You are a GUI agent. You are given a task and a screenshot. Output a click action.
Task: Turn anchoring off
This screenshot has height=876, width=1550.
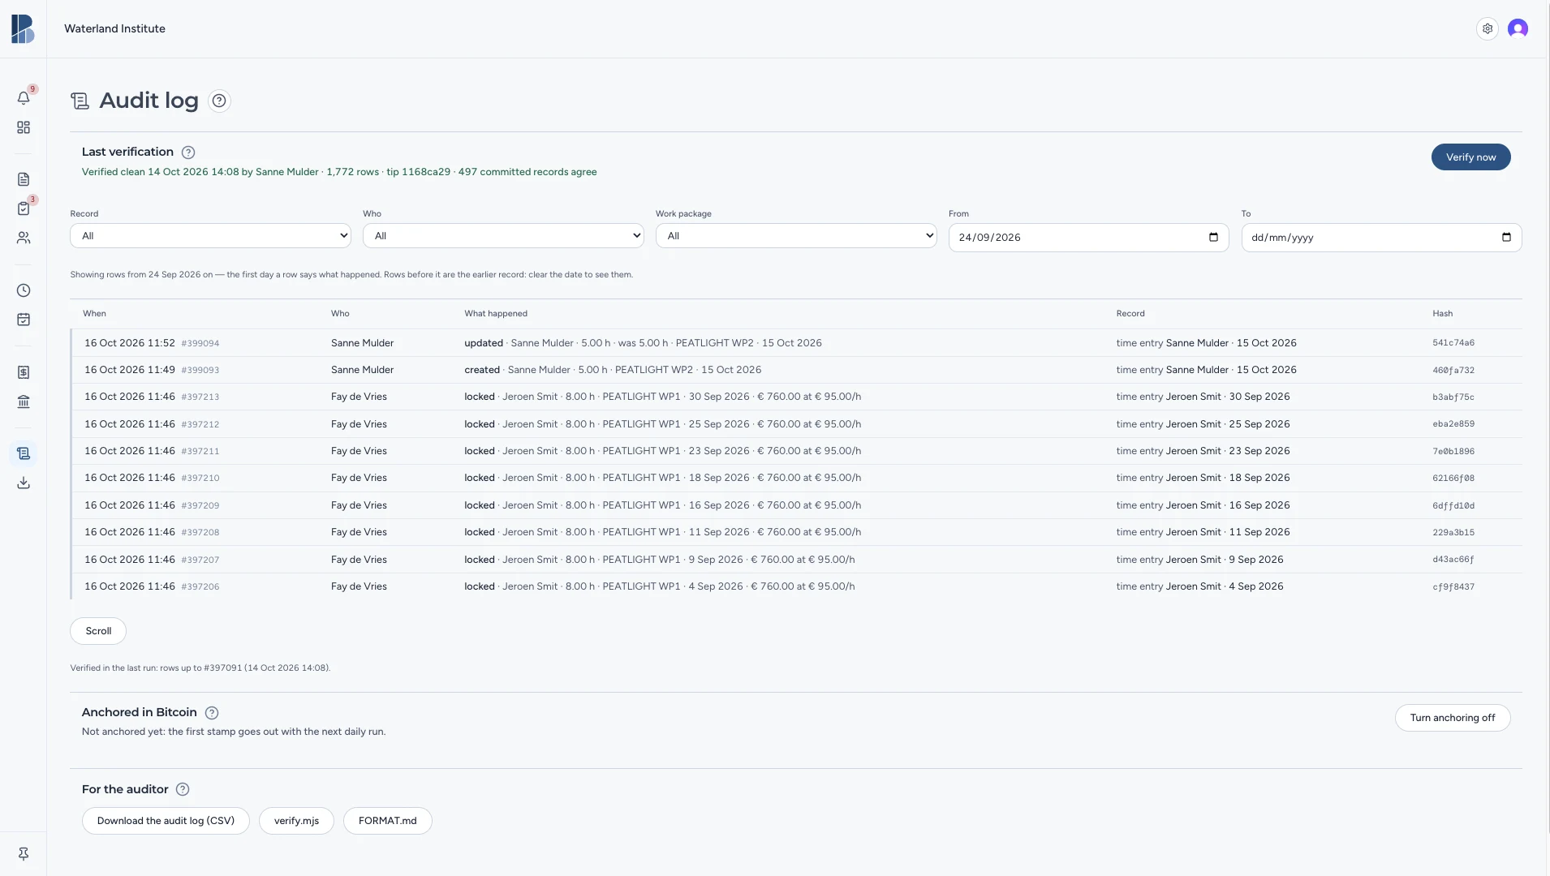coord(1453,718)
